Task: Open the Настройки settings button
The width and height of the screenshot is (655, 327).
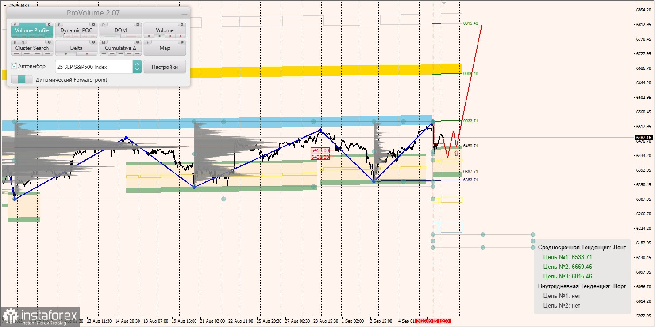Action: 165,67
